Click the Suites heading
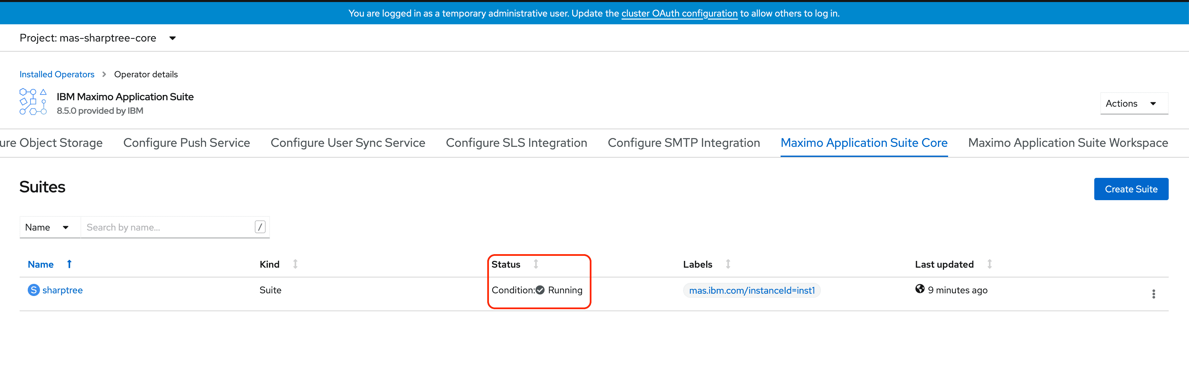This screenshot has height=376, width=1189. [x=43, y=187]
